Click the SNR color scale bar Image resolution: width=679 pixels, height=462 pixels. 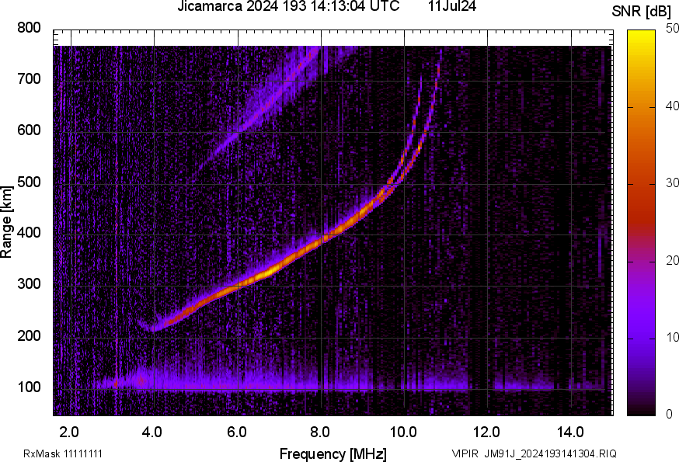coord(641,223)
